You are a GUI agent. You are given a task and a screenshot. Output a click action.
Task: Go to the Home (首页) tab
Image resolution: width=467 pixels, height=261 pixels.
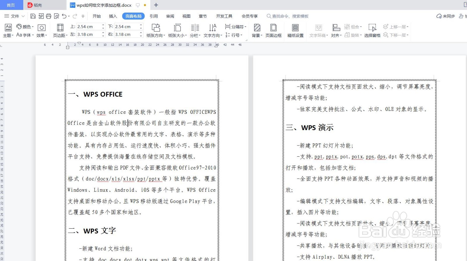click(x=11, y=5)
